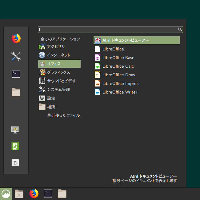Launch LibreOffice Impress
The height and width of the screenshot is (200, 200).
tap(137, 83)
